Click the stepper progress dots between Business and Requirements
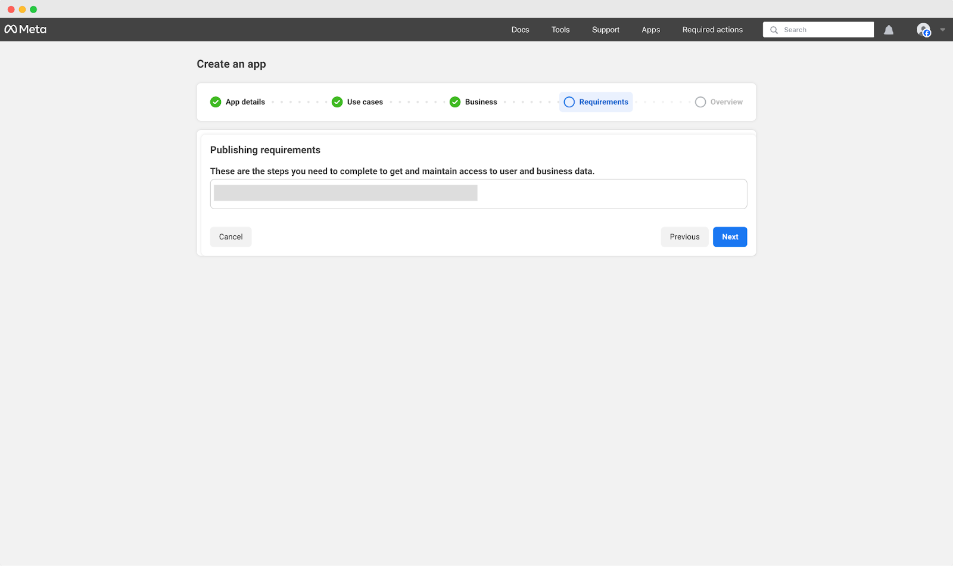 531,102
